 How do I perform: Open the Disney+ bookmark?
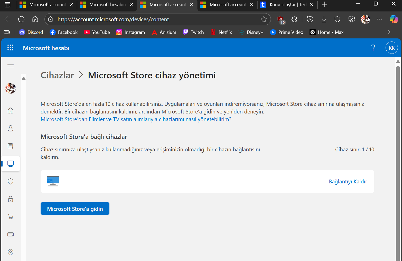pos(251,32)
